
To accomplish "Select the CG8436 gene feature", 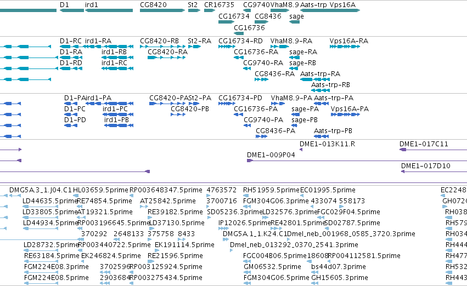I will [x=262, y=22].
